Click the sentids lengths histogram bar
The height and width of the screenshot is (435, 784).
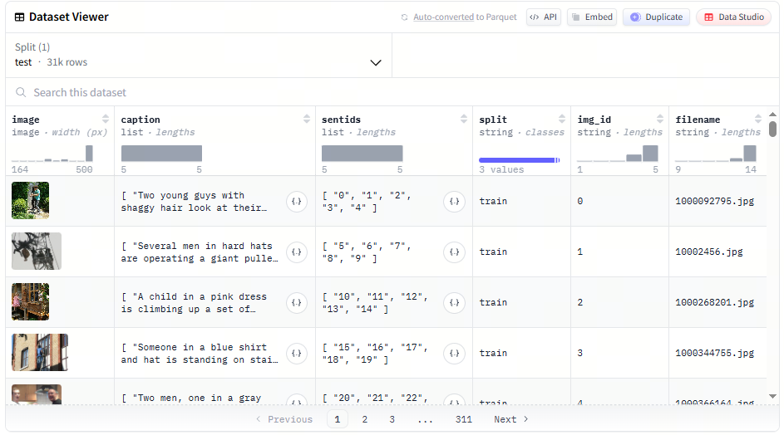pyautogui.click(x=362, y=154)
